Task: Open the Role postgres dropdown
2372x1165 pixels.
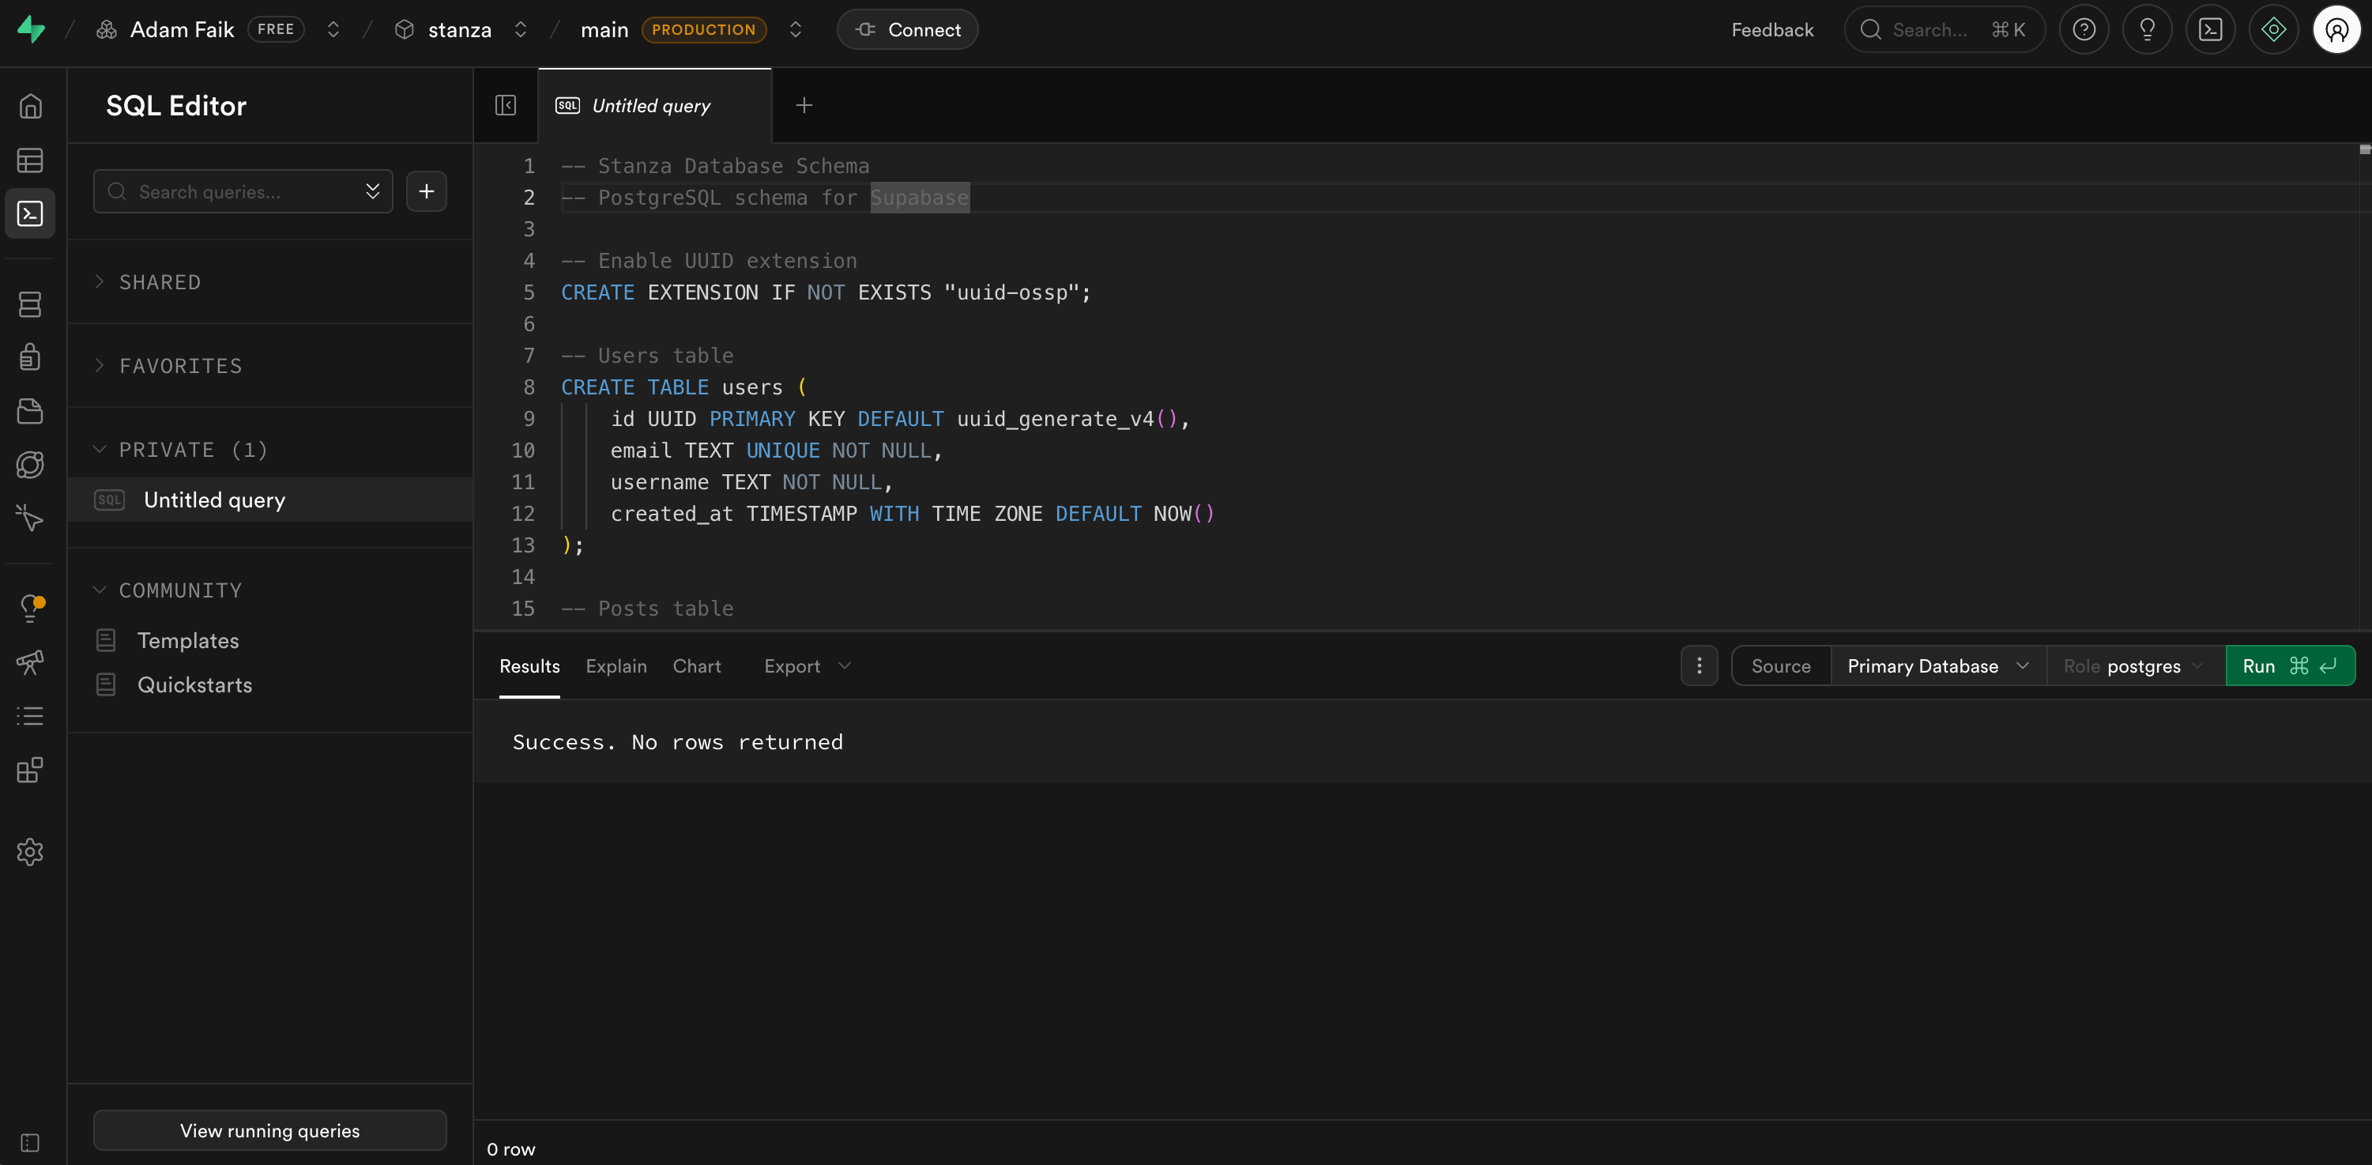Action: pyautogui.click(x=2133, y=665)
